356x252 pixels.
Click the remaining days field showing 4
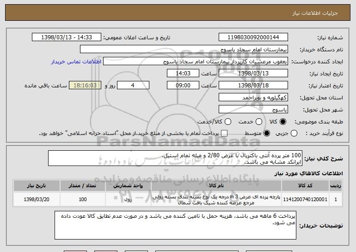coord(133,86)
